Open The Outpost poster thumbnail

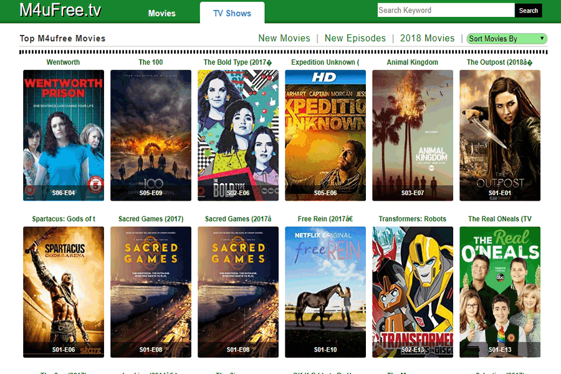click(x=500, y=135)
